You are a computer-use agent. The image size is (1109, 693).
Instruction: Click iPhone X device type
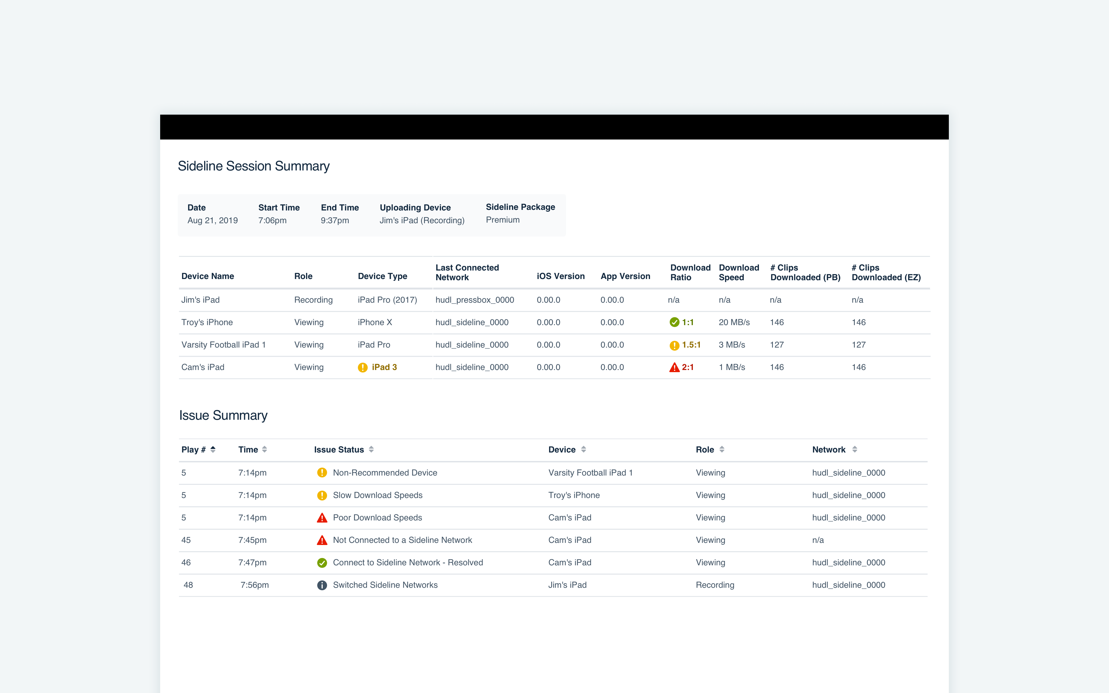coord(375,322)
